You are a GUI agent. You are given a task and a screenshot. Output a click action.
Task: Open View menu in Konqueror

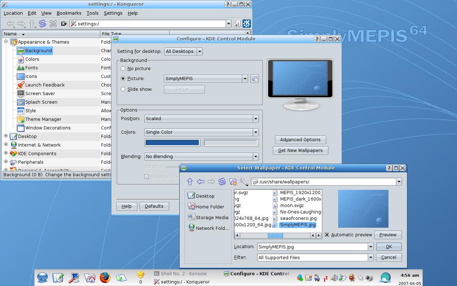coord(46,13)
